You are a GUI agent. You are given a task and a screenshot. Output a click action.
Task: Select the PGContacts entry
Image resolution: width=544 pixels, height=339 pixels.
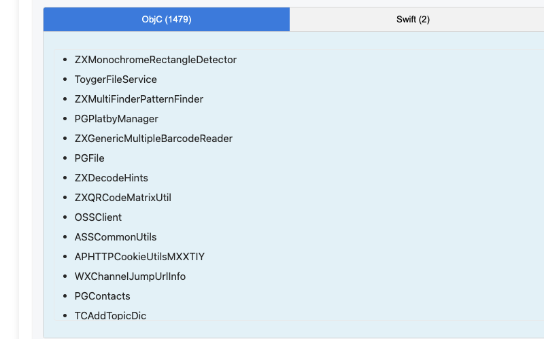(x=103, y=296)
